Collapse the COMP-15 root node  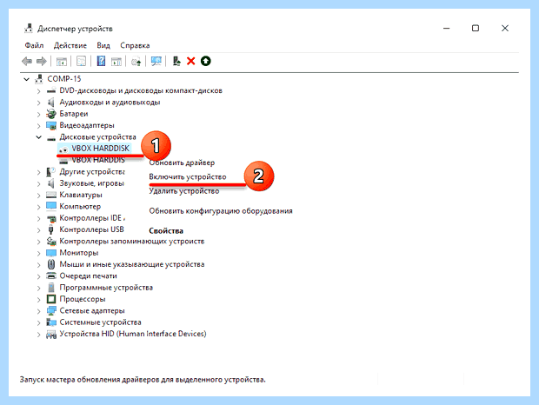click(26, 79)
